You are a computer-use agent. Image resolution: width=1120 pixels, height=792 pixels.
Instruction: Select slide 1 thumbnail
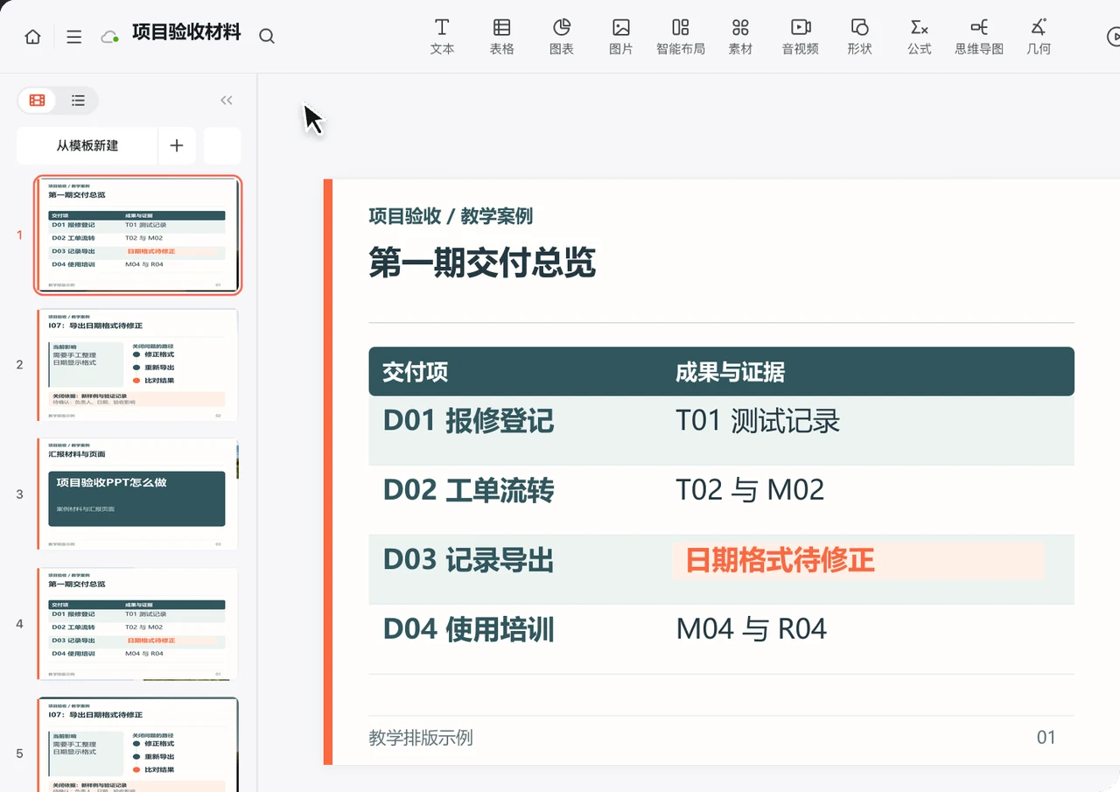click(x=138, y=235)
